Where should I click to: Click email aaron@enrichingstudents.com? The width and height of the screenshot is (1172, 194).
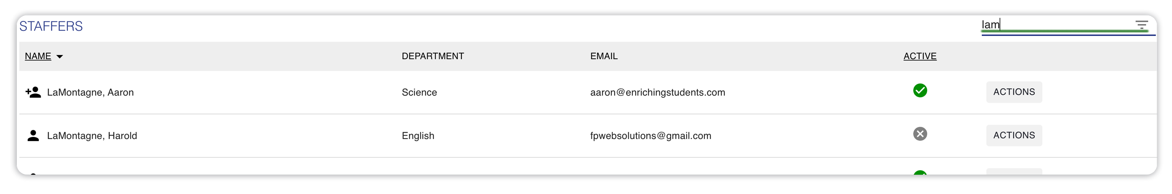(x=658, y=93)
